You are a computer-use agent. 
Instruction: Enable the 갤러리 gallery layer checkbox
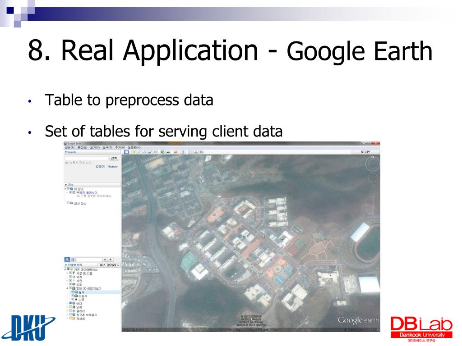click(x=70, y=311)
